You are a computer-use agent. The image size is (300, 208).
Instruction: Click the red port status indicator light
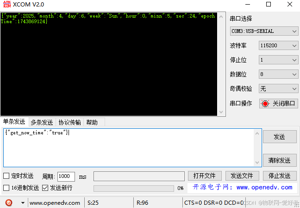tap(265, 104)
